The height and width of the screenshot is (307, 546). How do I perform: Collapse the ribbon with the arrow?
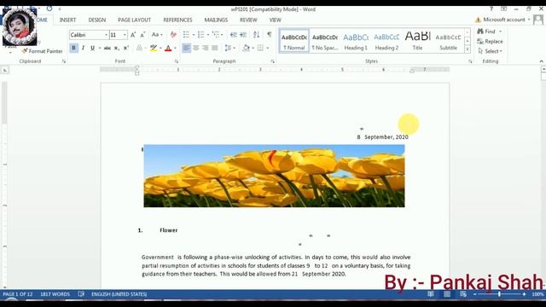541,61
